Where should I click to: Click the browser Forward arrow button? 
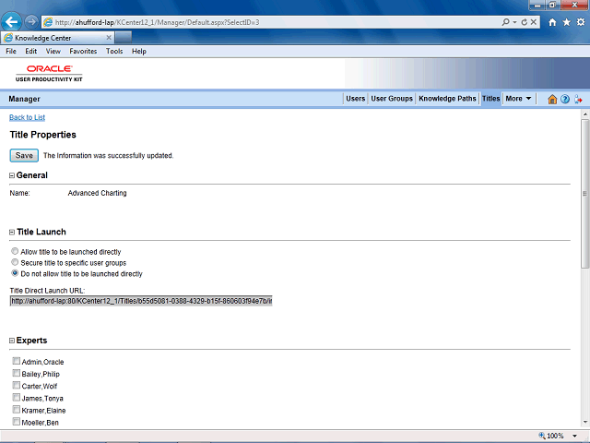point(31,22)
